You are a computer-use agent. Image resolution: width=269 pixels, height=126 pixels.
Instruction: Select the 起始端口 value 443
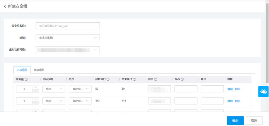98,101
